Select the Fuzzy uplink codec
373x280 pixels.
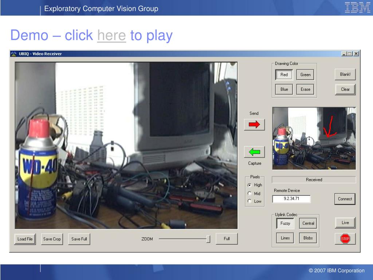tap(285, 223)
